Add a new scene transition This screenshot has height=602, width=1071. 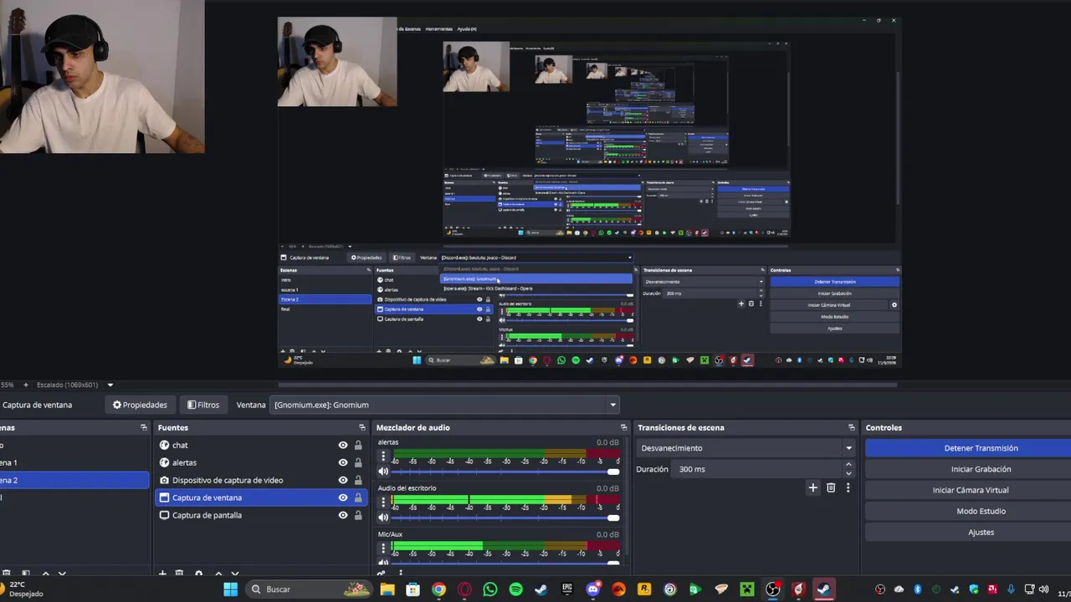coord(812,487)
